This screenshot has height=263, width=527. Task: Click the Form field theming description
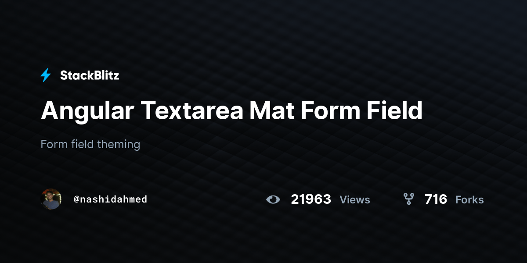pos(90,144)
